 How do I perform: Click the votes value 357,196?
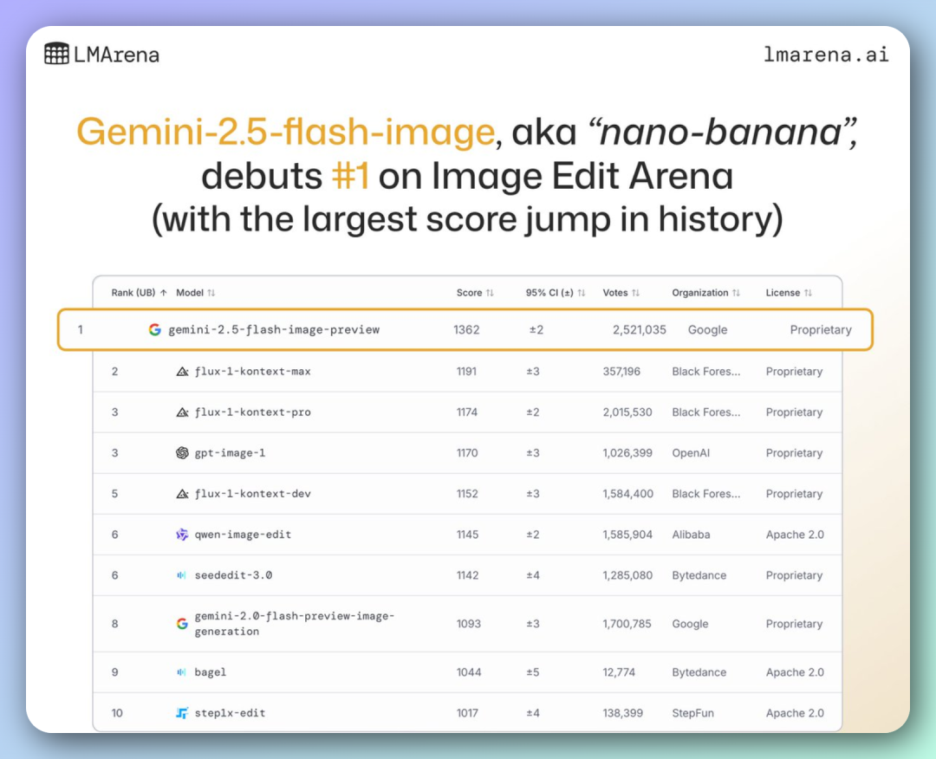tap(621, 372)
